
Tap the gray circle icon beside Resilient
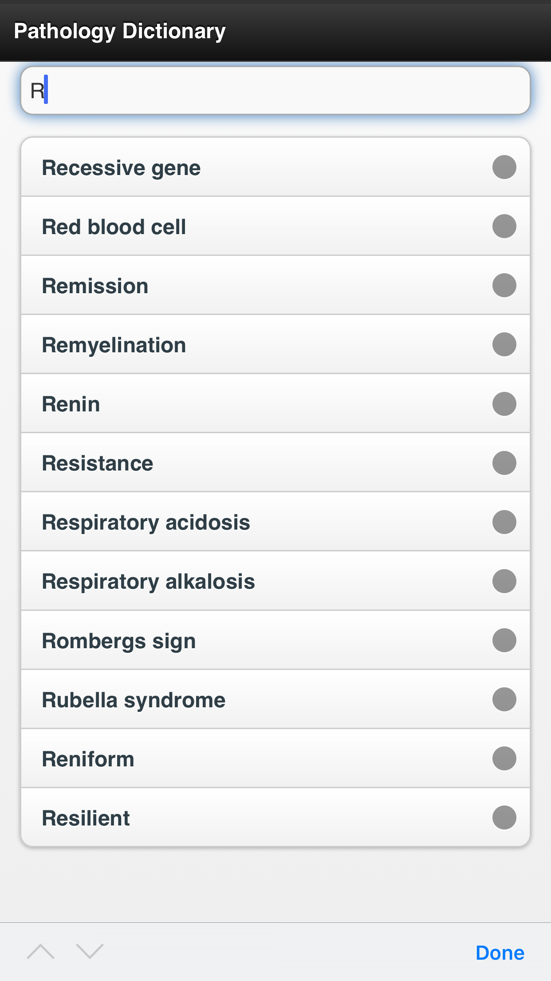click(504, 817)
